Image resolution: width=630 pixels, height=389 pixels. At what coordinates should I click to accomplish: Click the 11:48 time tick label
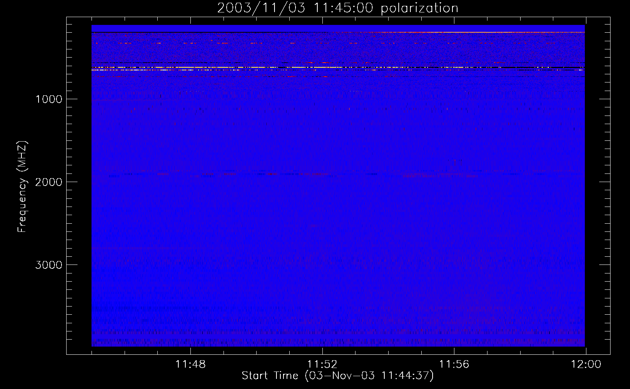tap(190, 364)
